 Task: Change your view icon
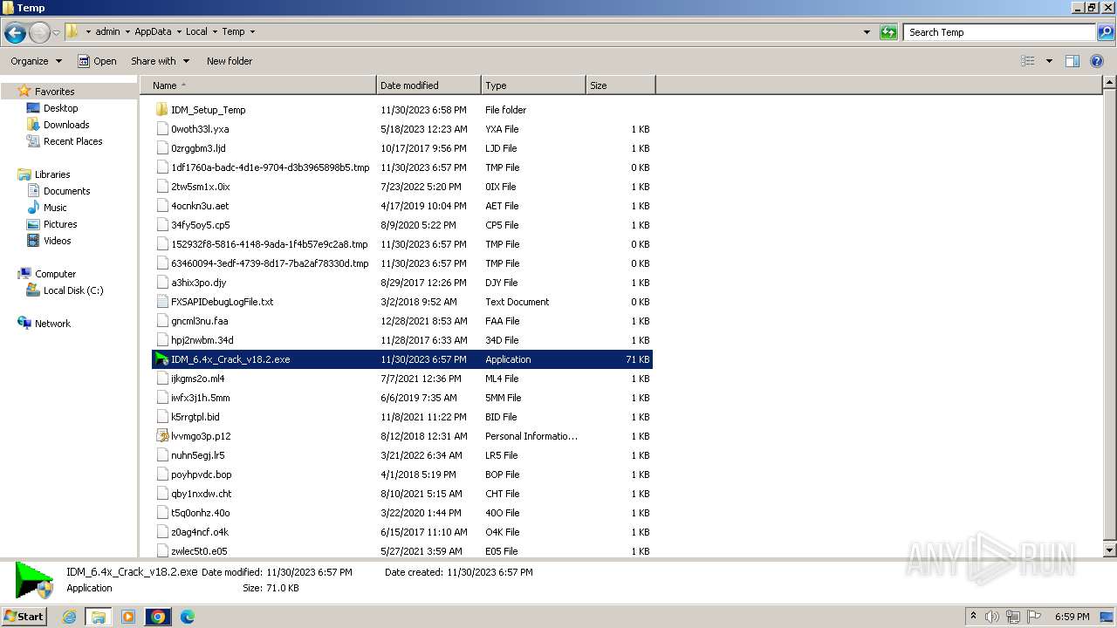click(x=1028, y=61)
